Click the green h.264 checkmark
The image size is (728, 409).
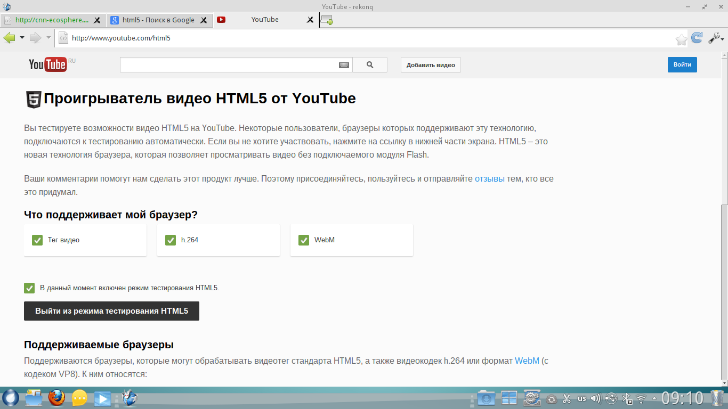point(171,240)
